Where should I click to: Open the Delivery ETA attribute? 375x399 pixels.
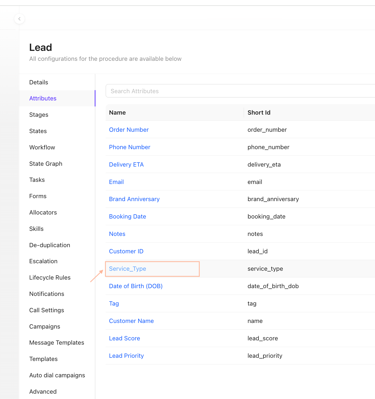click(126, 164)
